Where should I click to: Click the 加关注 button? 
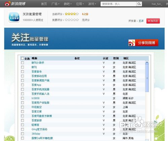153,21
